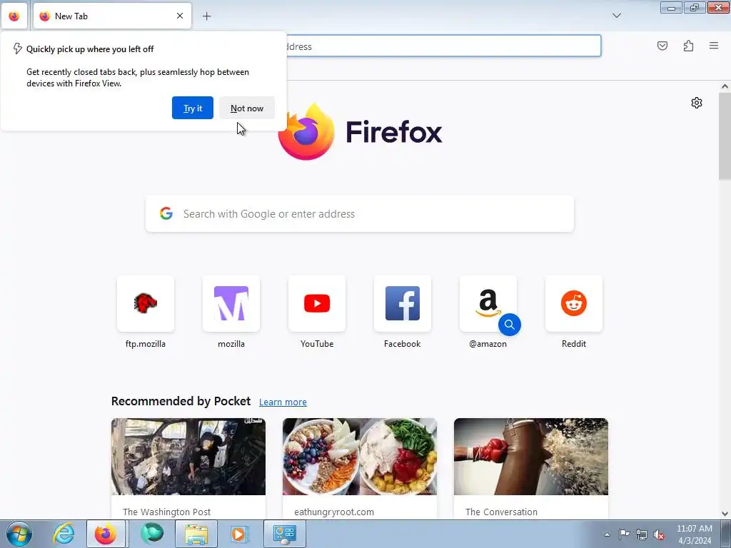
Task: Click the page vertical scrollbar thumb
Action: pos(725,135)
